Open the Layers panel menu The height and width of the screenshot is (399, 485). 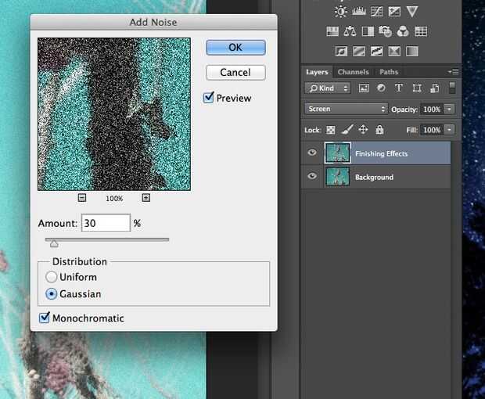pyautogui.click(x=453, y=72)
